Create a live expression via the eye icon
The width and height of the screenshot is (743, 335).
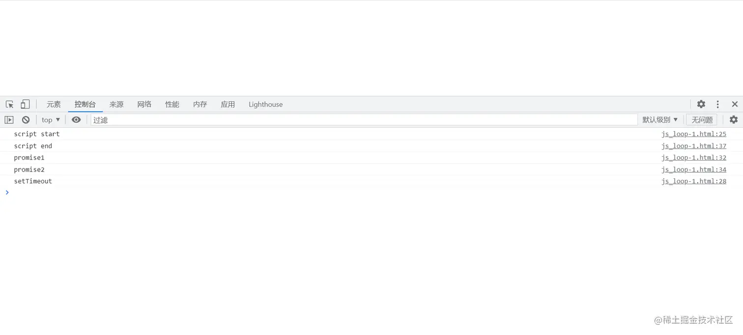coord(76,119)
